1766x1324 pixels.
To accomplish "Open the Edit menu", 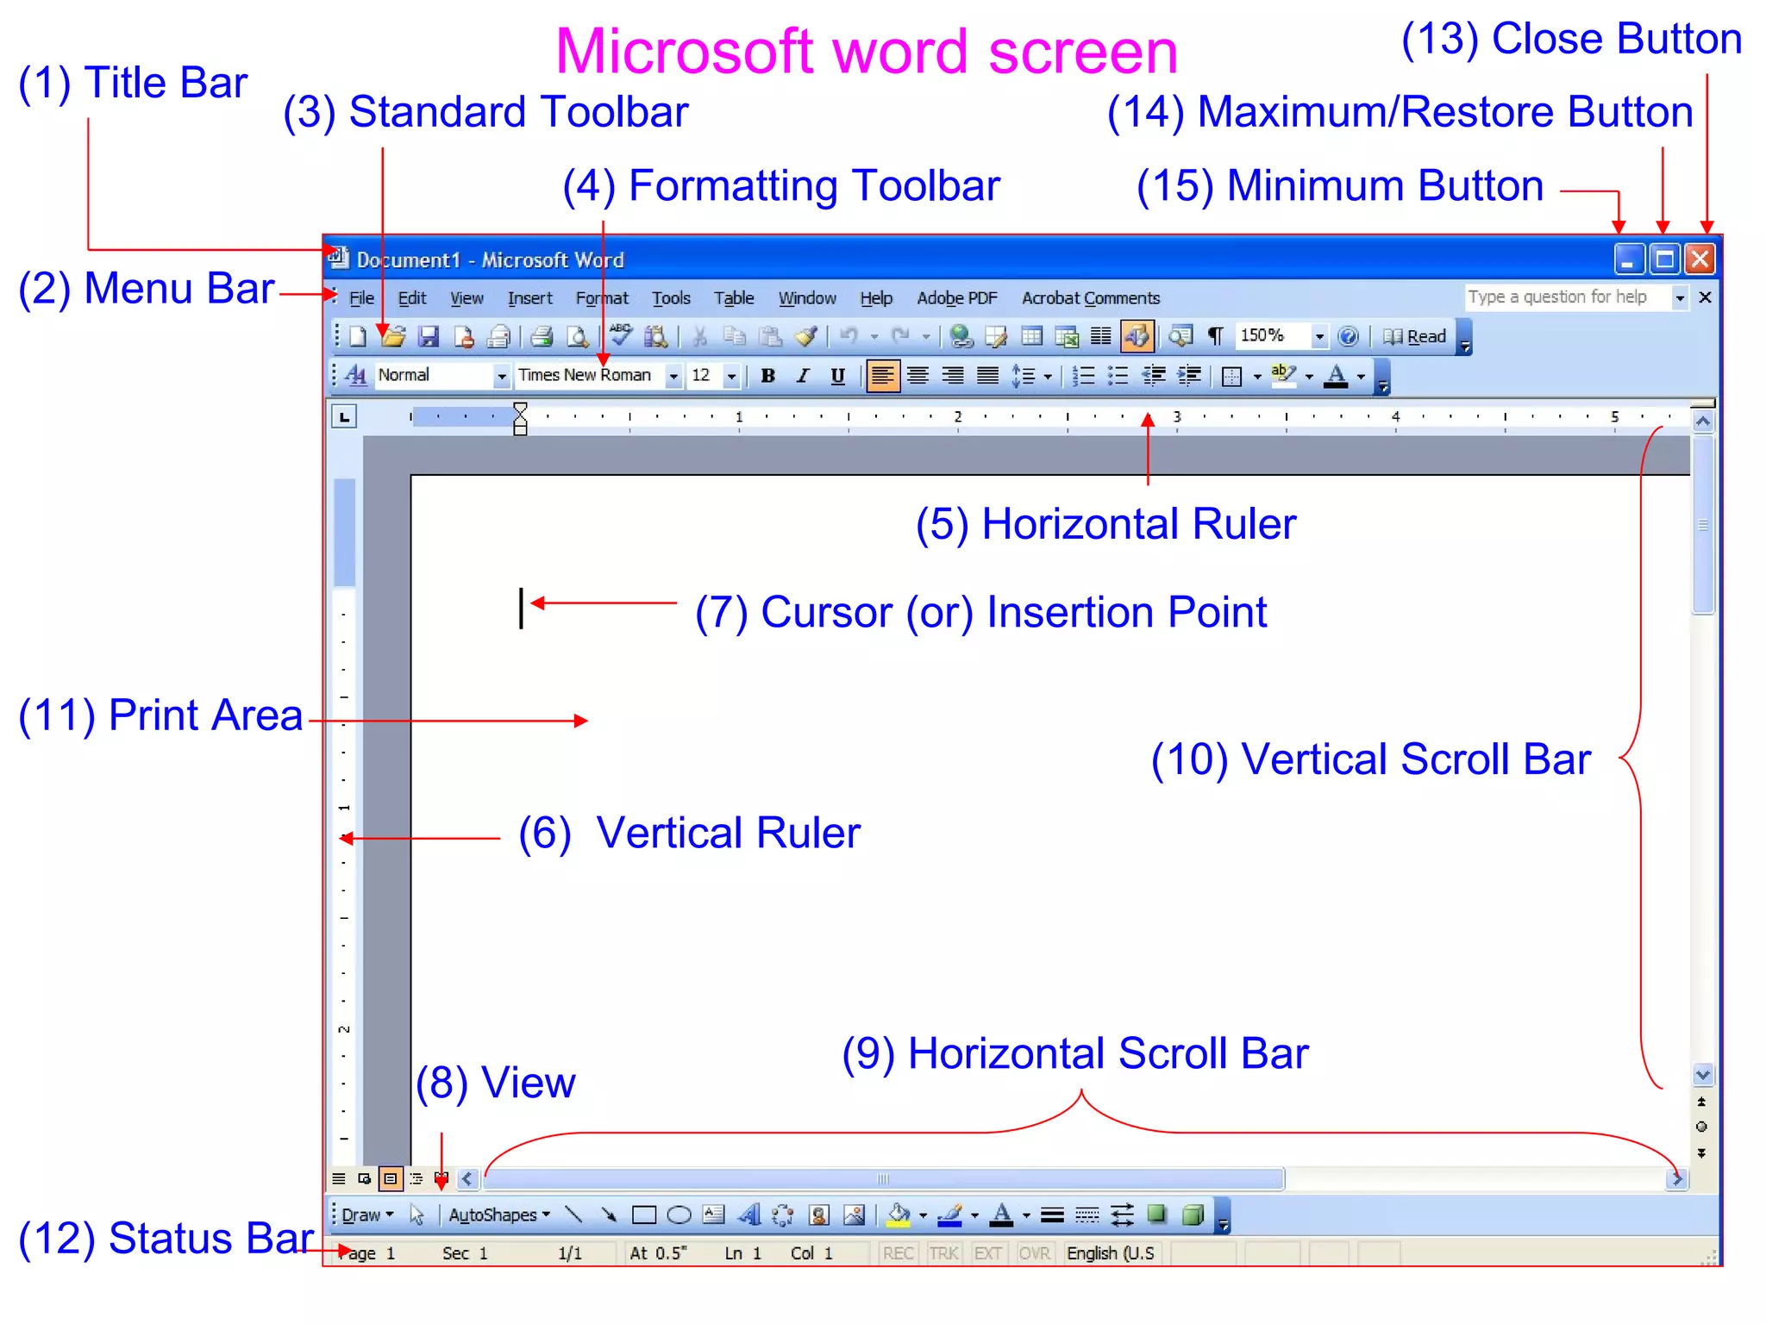I will click(x=412, y=298).
